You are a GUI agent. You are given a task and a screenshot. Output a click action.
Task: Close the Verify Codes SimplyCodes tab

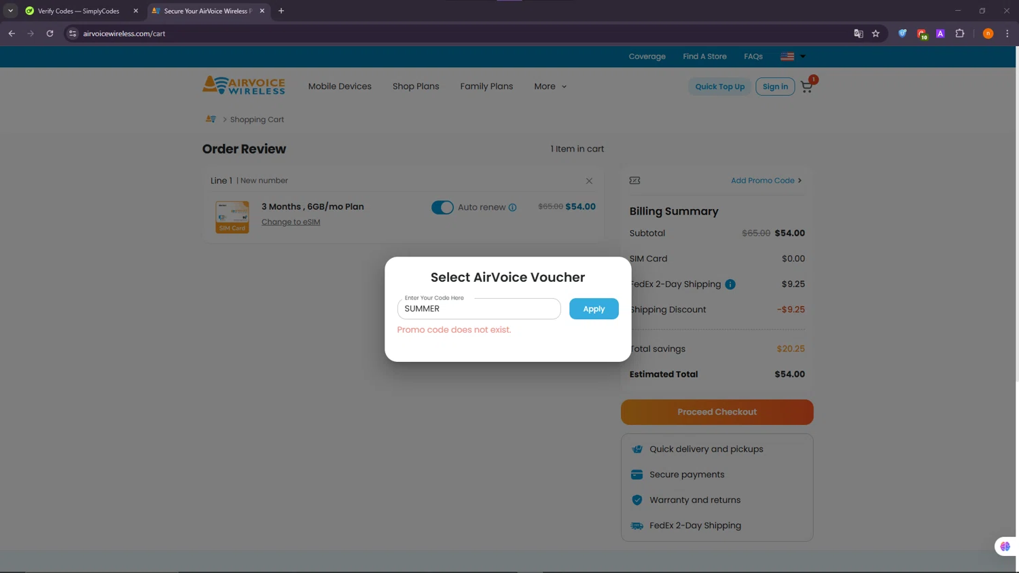(136, 11)
